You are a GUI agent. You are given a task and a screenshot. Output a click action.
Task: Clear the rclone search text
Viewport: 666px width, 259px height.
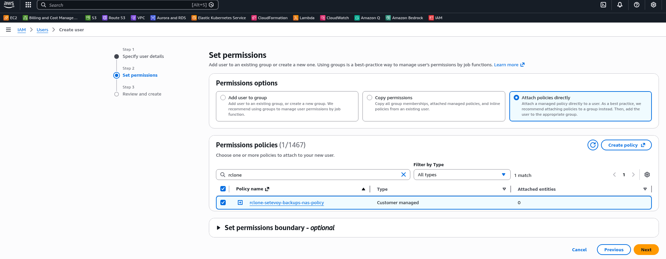[403, 175]
